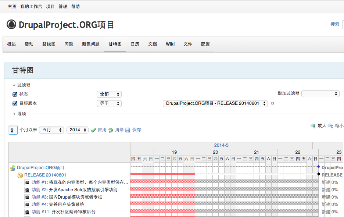344x217 pixels.
Task: Switch to the 文档 tab
Action: coord(153,44)
